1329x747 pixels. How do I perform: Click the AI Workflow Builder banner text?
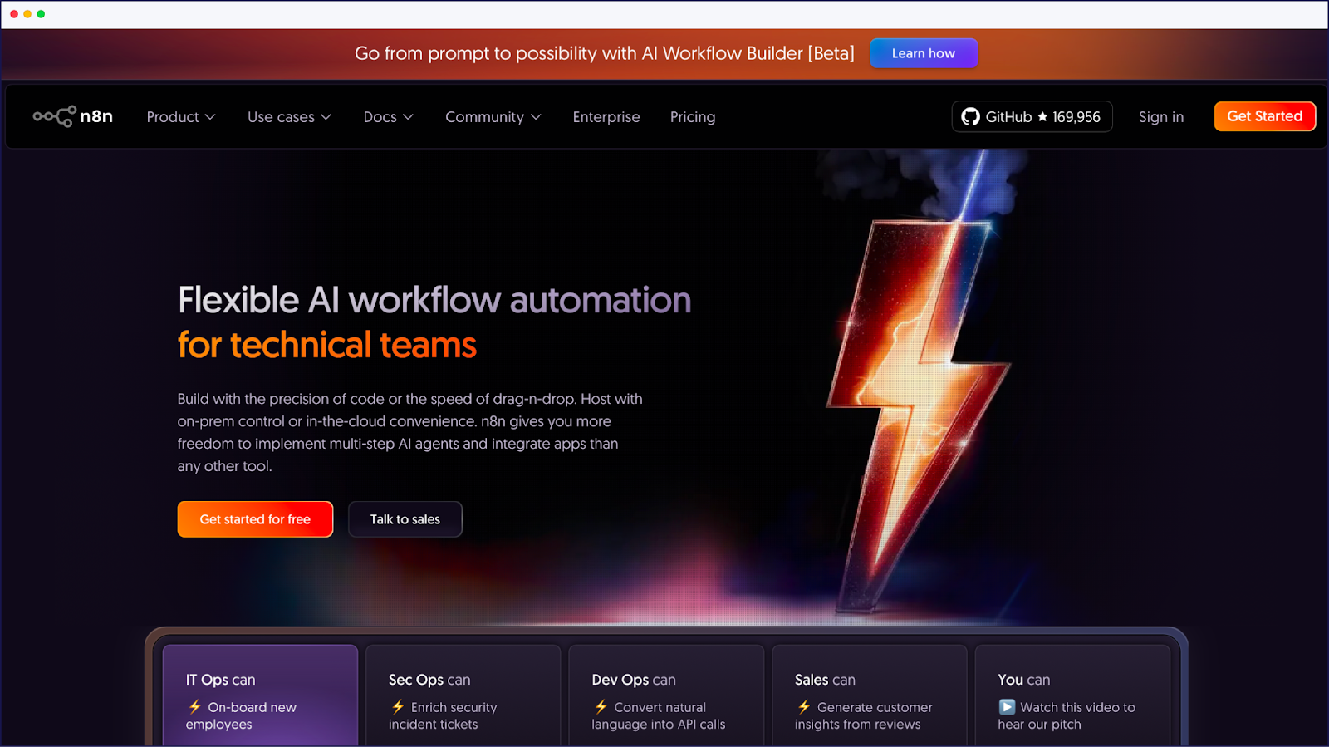pyautogui.click(x=605, y=53)
